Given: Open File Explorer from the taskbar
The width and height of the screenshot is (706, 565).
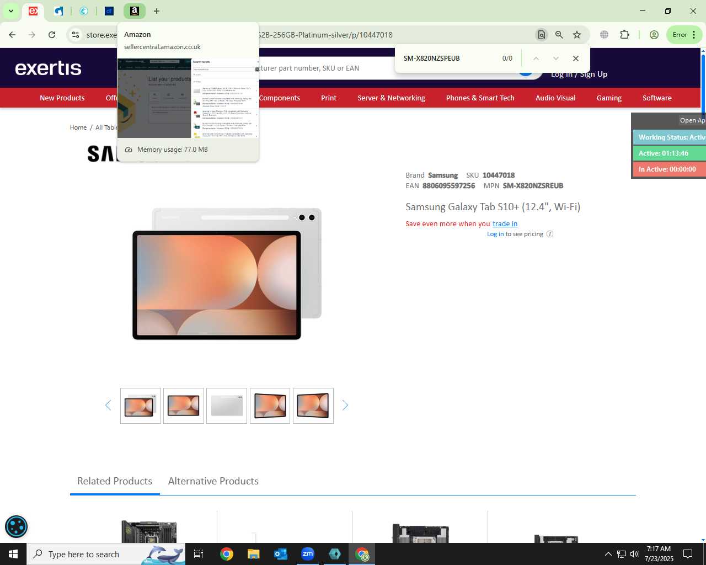Looking at the screenshot, I should coord(253,554).
